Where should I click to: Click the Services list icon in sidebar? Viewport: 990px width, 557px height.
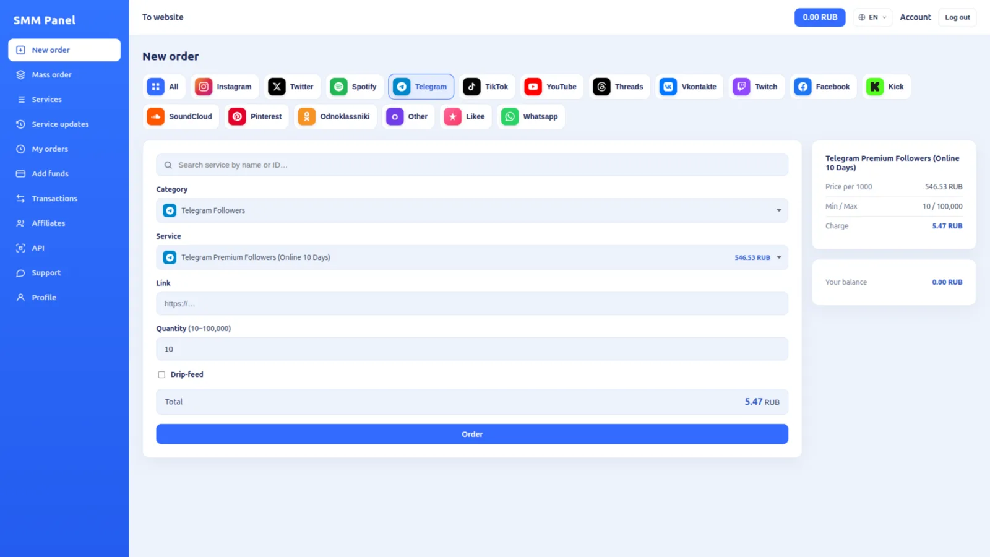tap(21, 100)
